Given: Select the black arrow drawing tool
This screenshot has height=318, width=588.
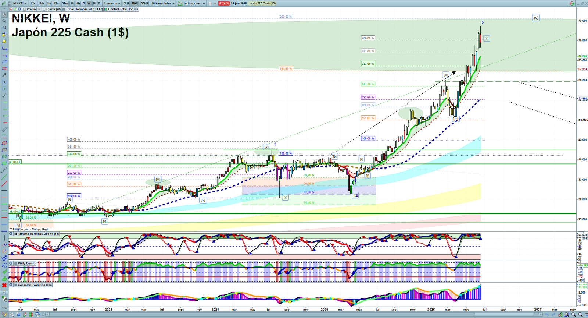Looking at the screenshot, I should point(4,75).
